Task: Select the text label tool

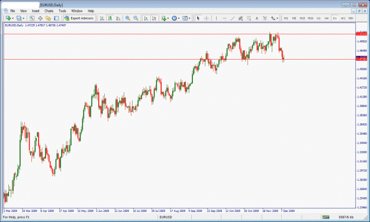Action: 265,18
